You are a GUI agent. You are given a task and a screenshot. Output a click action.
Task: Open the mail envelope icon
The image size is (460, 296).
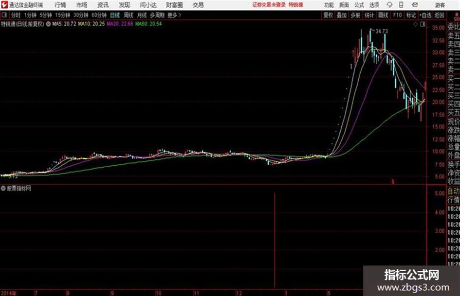click(415, 5)
